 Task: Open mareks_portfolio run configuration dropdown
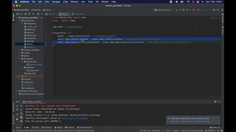pyautogui.click(x=163, y=10)
